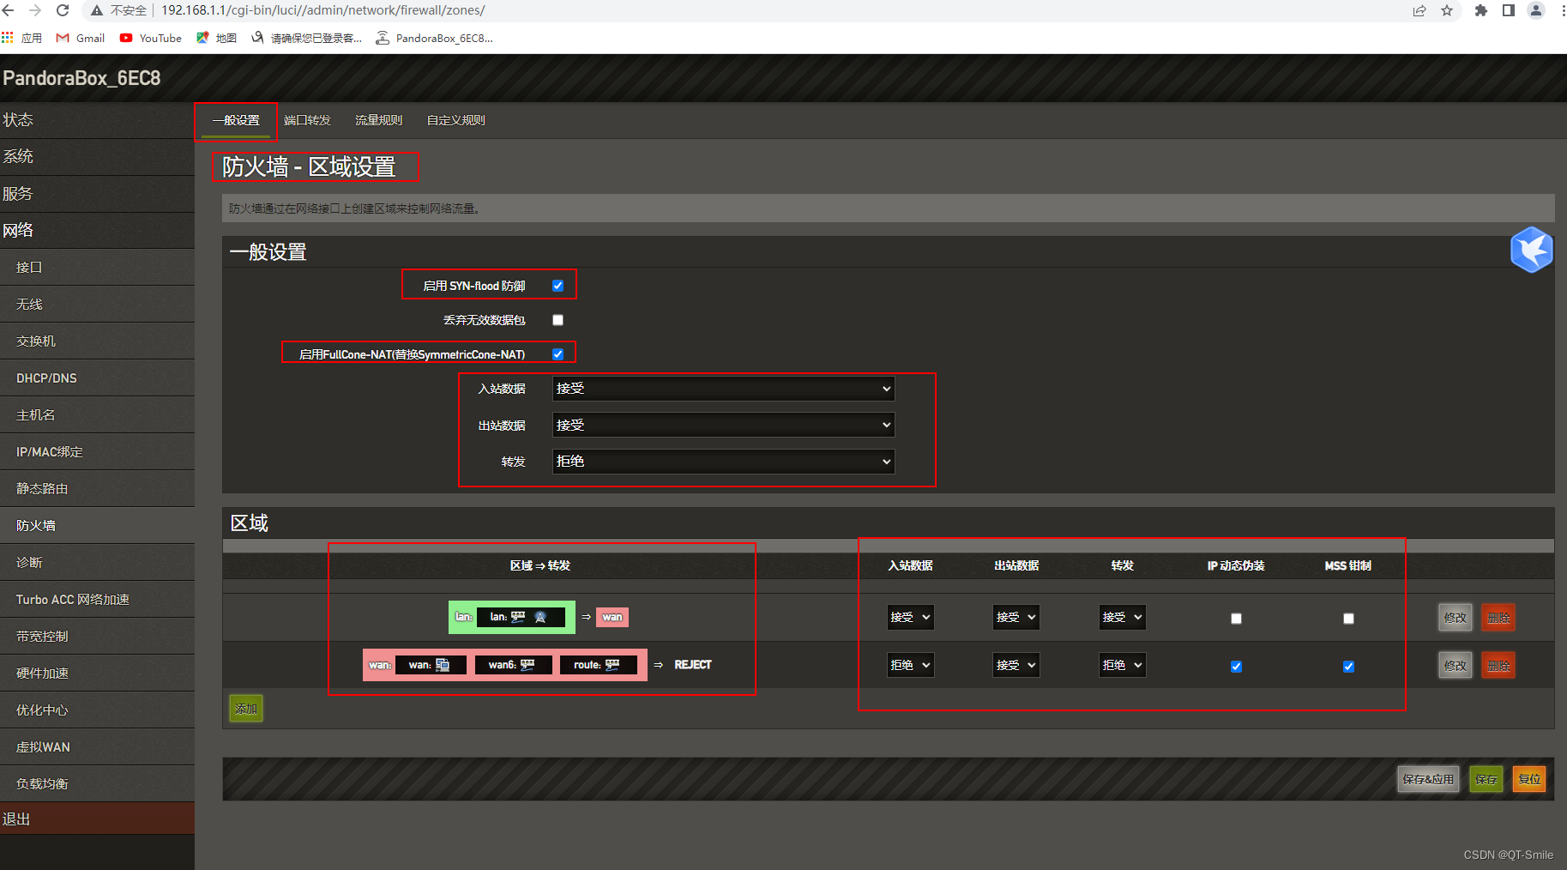
Task: Switch to the 自定义规则 tab
Action: (455, 120)
